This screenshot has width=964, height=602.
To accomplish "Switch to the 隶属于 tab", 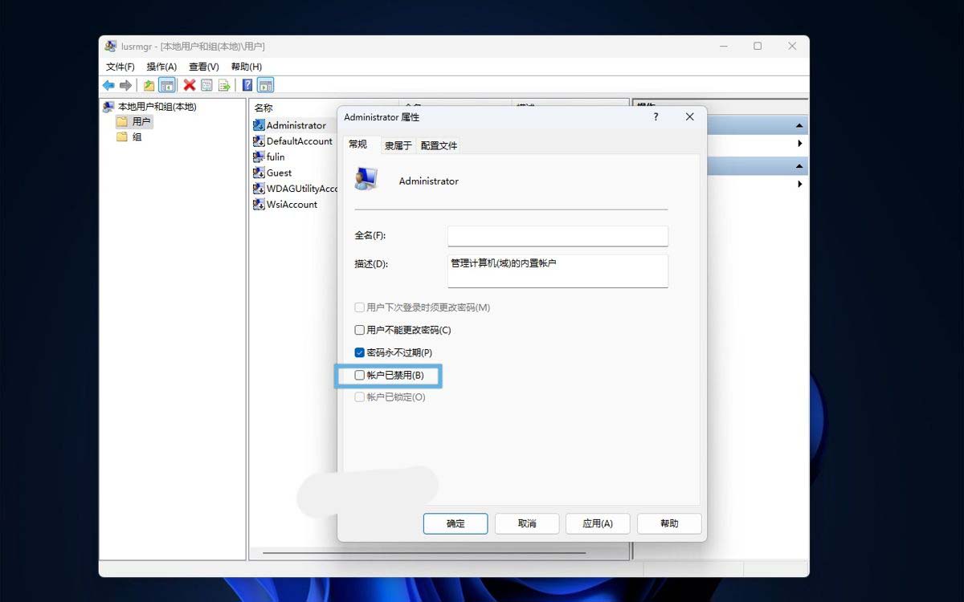I will click(x=398, y=145).
